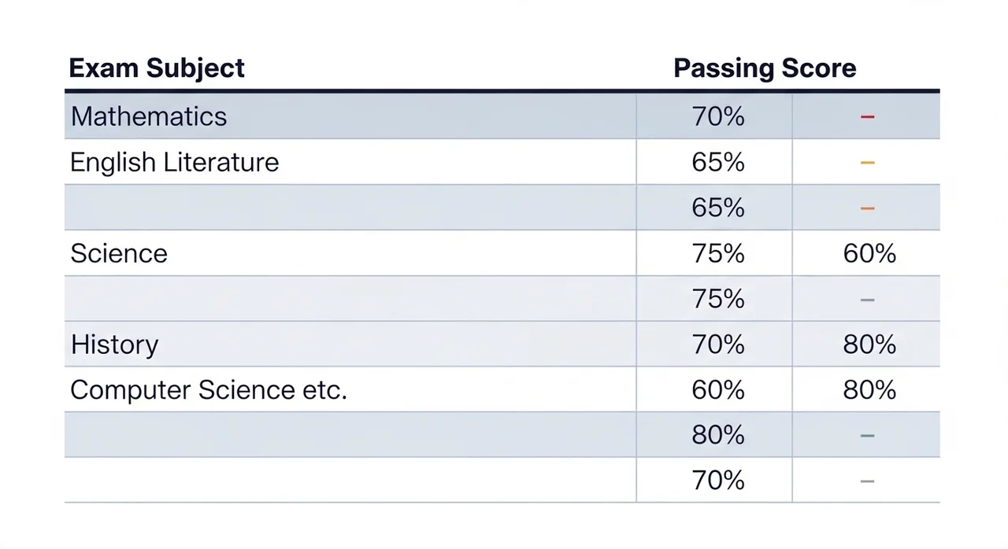
Task: Click the orange dash beside English Literature
Action: [x=867, y=163]
